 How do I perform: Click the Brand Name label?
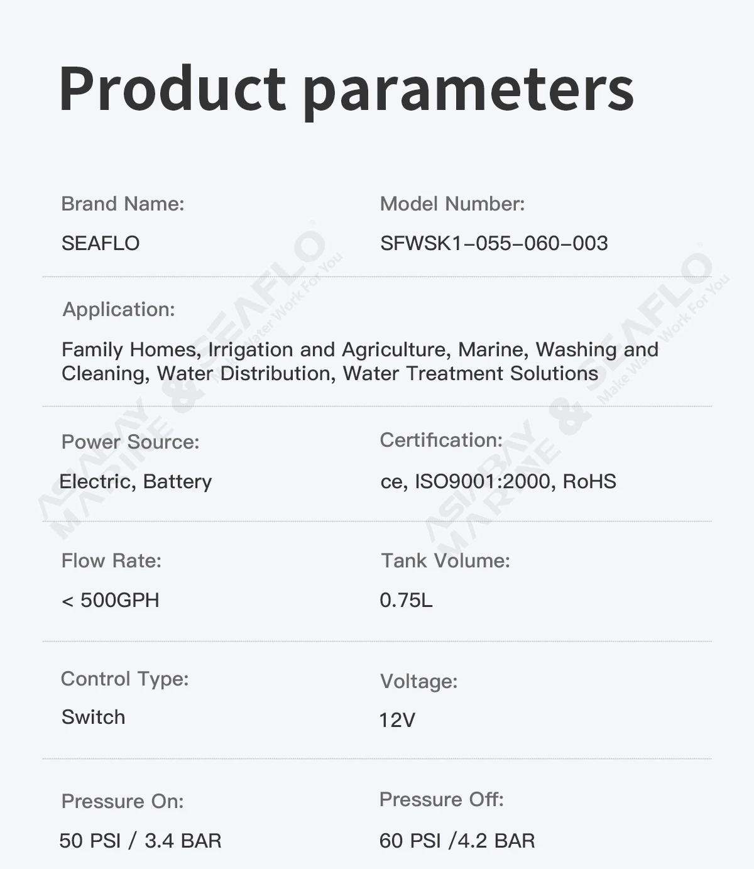click(123, 204)
